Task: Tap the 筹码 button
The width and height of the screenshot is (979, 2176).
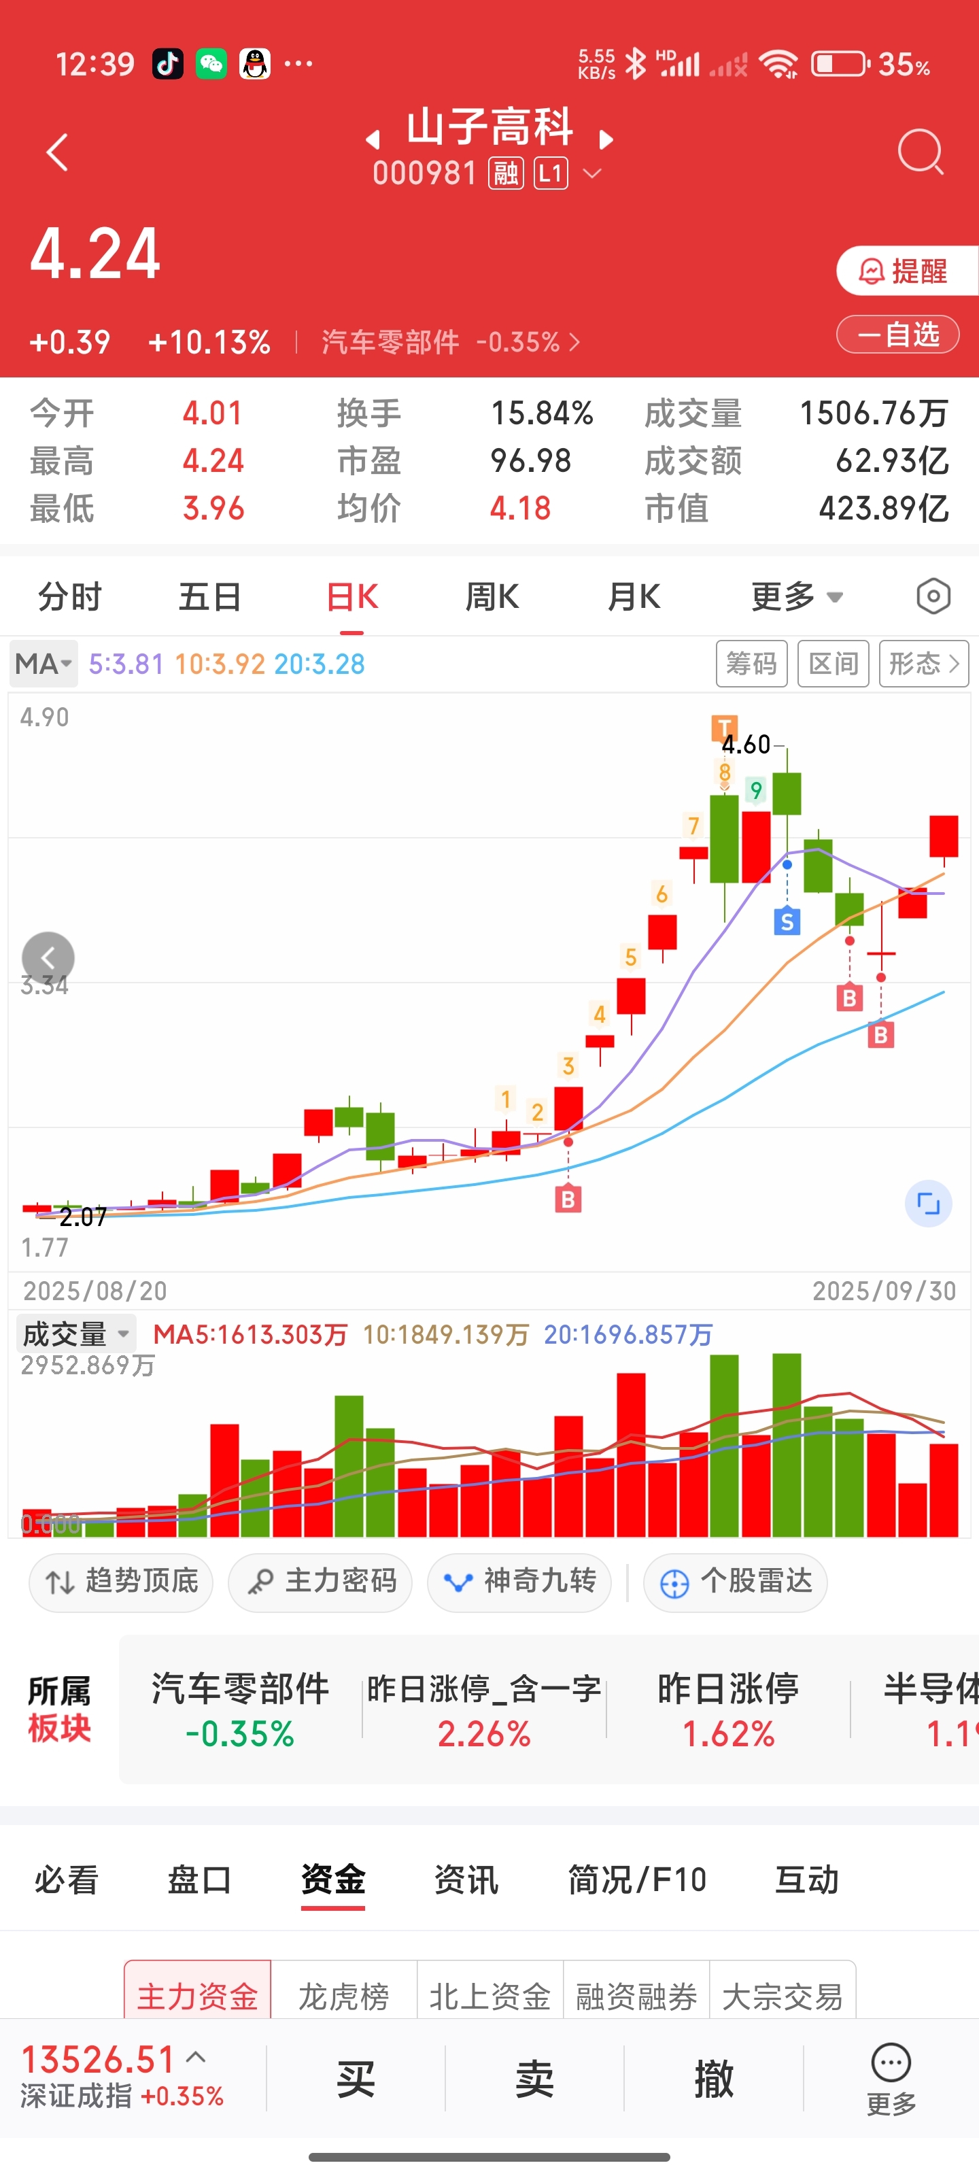Action: click(x=751, y=664)
